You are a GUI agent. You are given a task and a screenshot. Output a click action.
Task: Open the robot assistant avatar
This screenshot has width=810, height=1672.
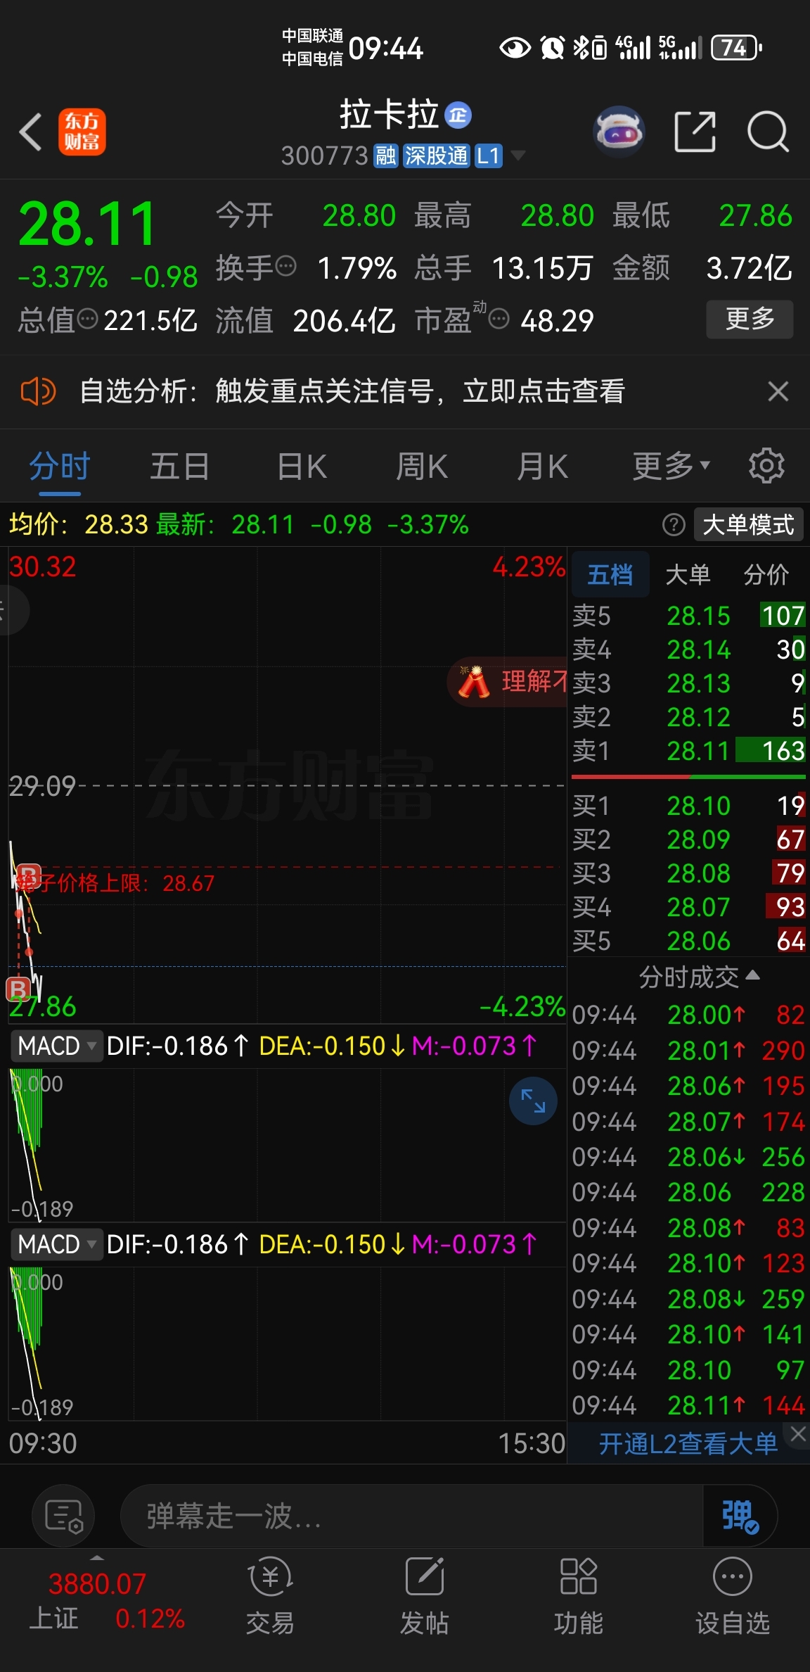(x=619, y=131)
